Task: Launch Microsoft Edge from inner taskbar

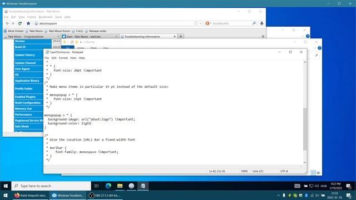Action: click(108, 186)
